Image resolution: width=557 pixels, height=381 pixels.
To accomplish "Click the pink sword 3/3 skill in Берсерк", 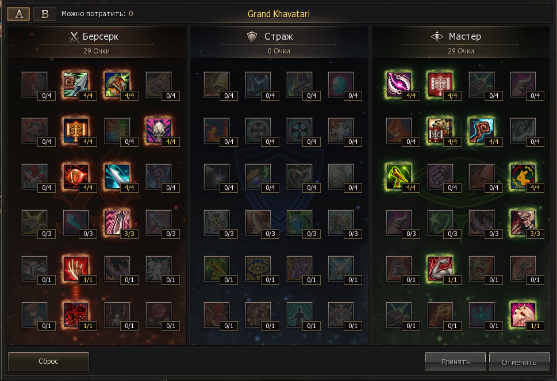I will tap(117, 222).
